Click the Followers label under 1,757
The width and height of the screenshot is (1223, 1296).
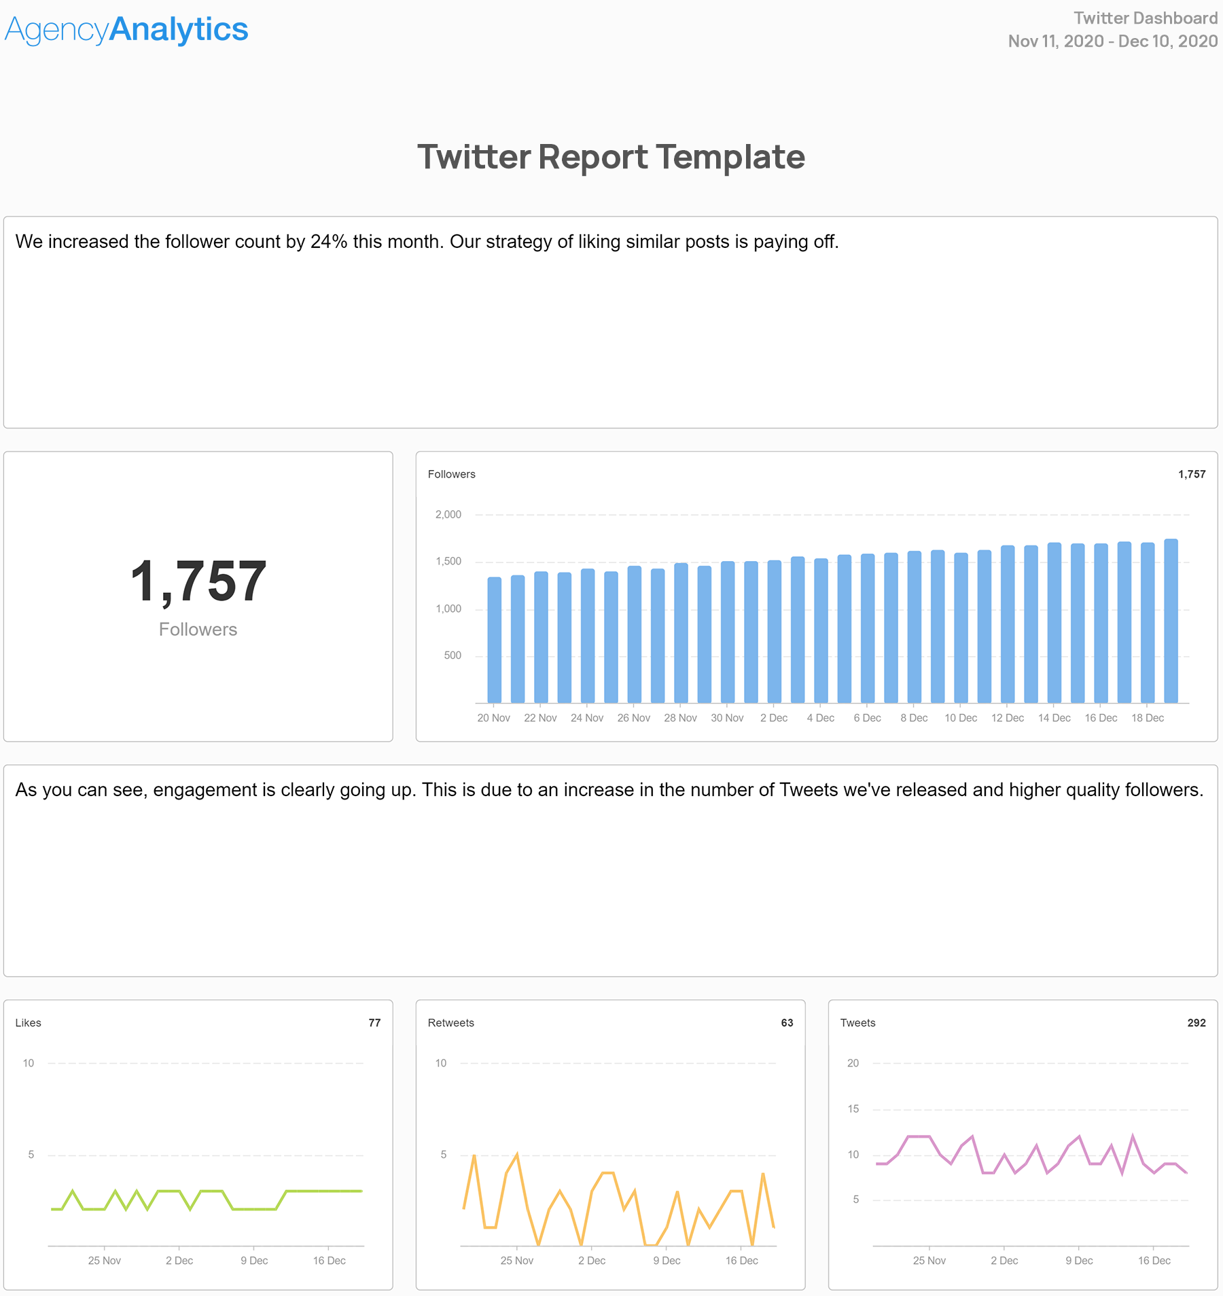(x=198, y=630)
